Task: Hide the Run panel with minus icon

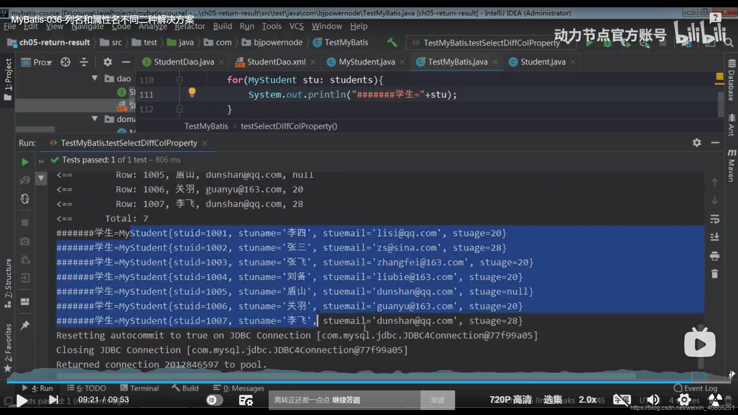Action: coord(715,143)
